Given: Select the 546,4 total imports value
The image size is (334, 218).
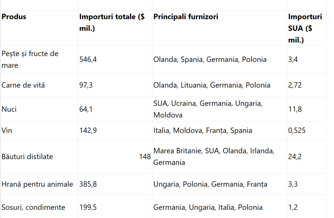Looking at the screenshot, I should click(86, 59).
